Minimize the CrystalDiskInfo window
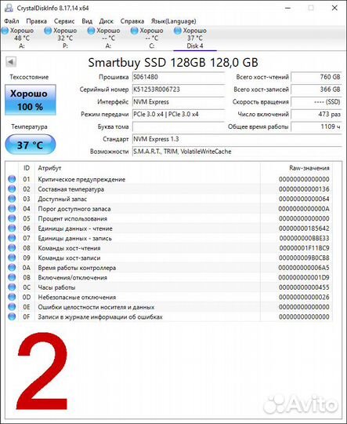The height and width of the screenshot is (424, 347). tap(288, 8)
